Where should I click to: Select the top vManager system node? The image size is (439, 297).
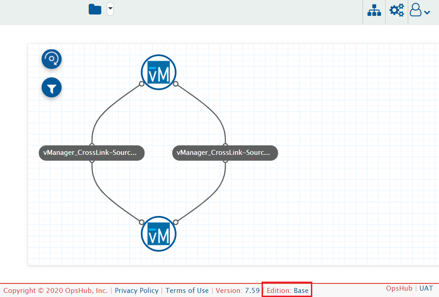click(x=158, y=72)
